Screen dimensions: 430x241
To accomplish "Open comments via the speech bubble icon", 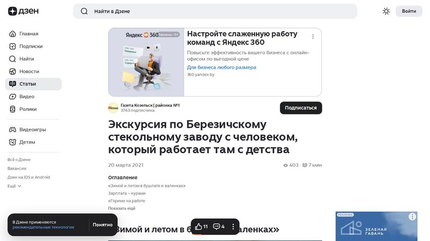I will tap(219, 227).
